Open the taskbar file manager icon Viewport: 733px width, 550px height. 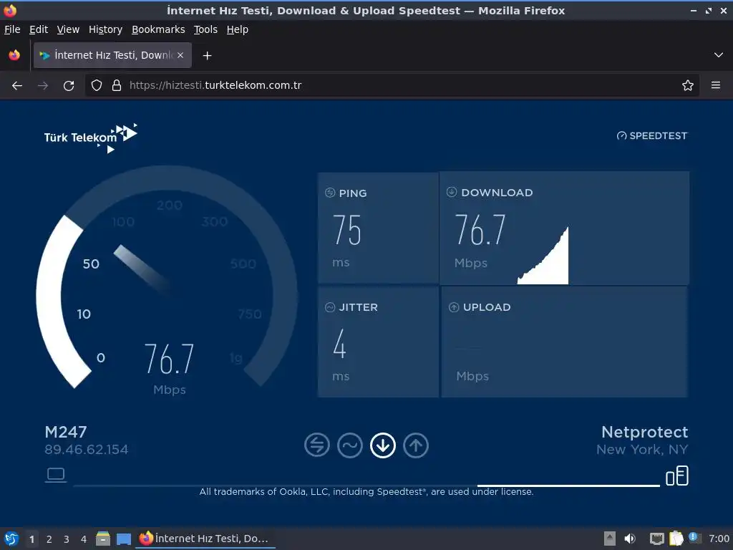coord(103,539)
